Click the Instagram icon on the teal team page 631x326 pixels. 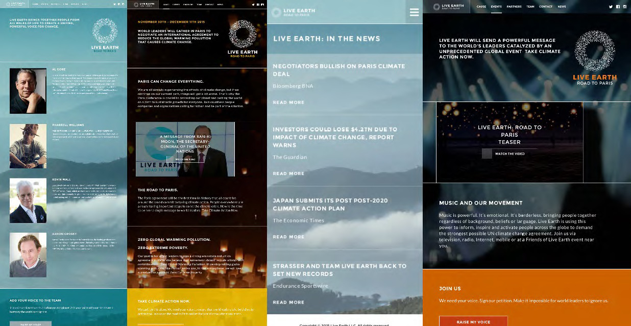click(124, 4)
